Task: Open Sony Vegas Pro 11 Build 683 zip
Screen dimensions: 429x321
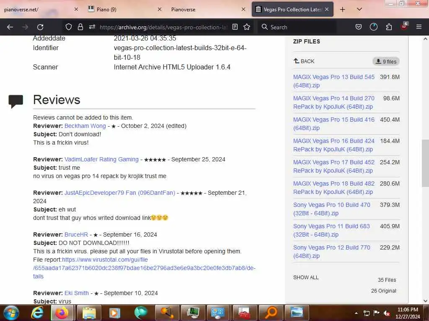Action: tap(332, 230)
